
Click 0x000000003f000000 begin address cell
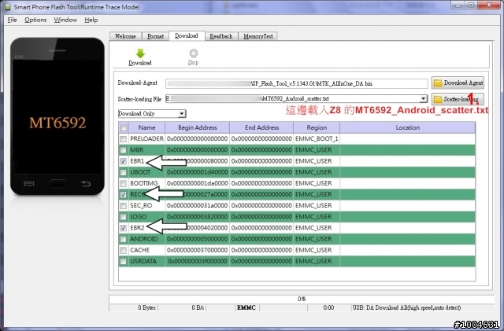[x=198, y=261]
